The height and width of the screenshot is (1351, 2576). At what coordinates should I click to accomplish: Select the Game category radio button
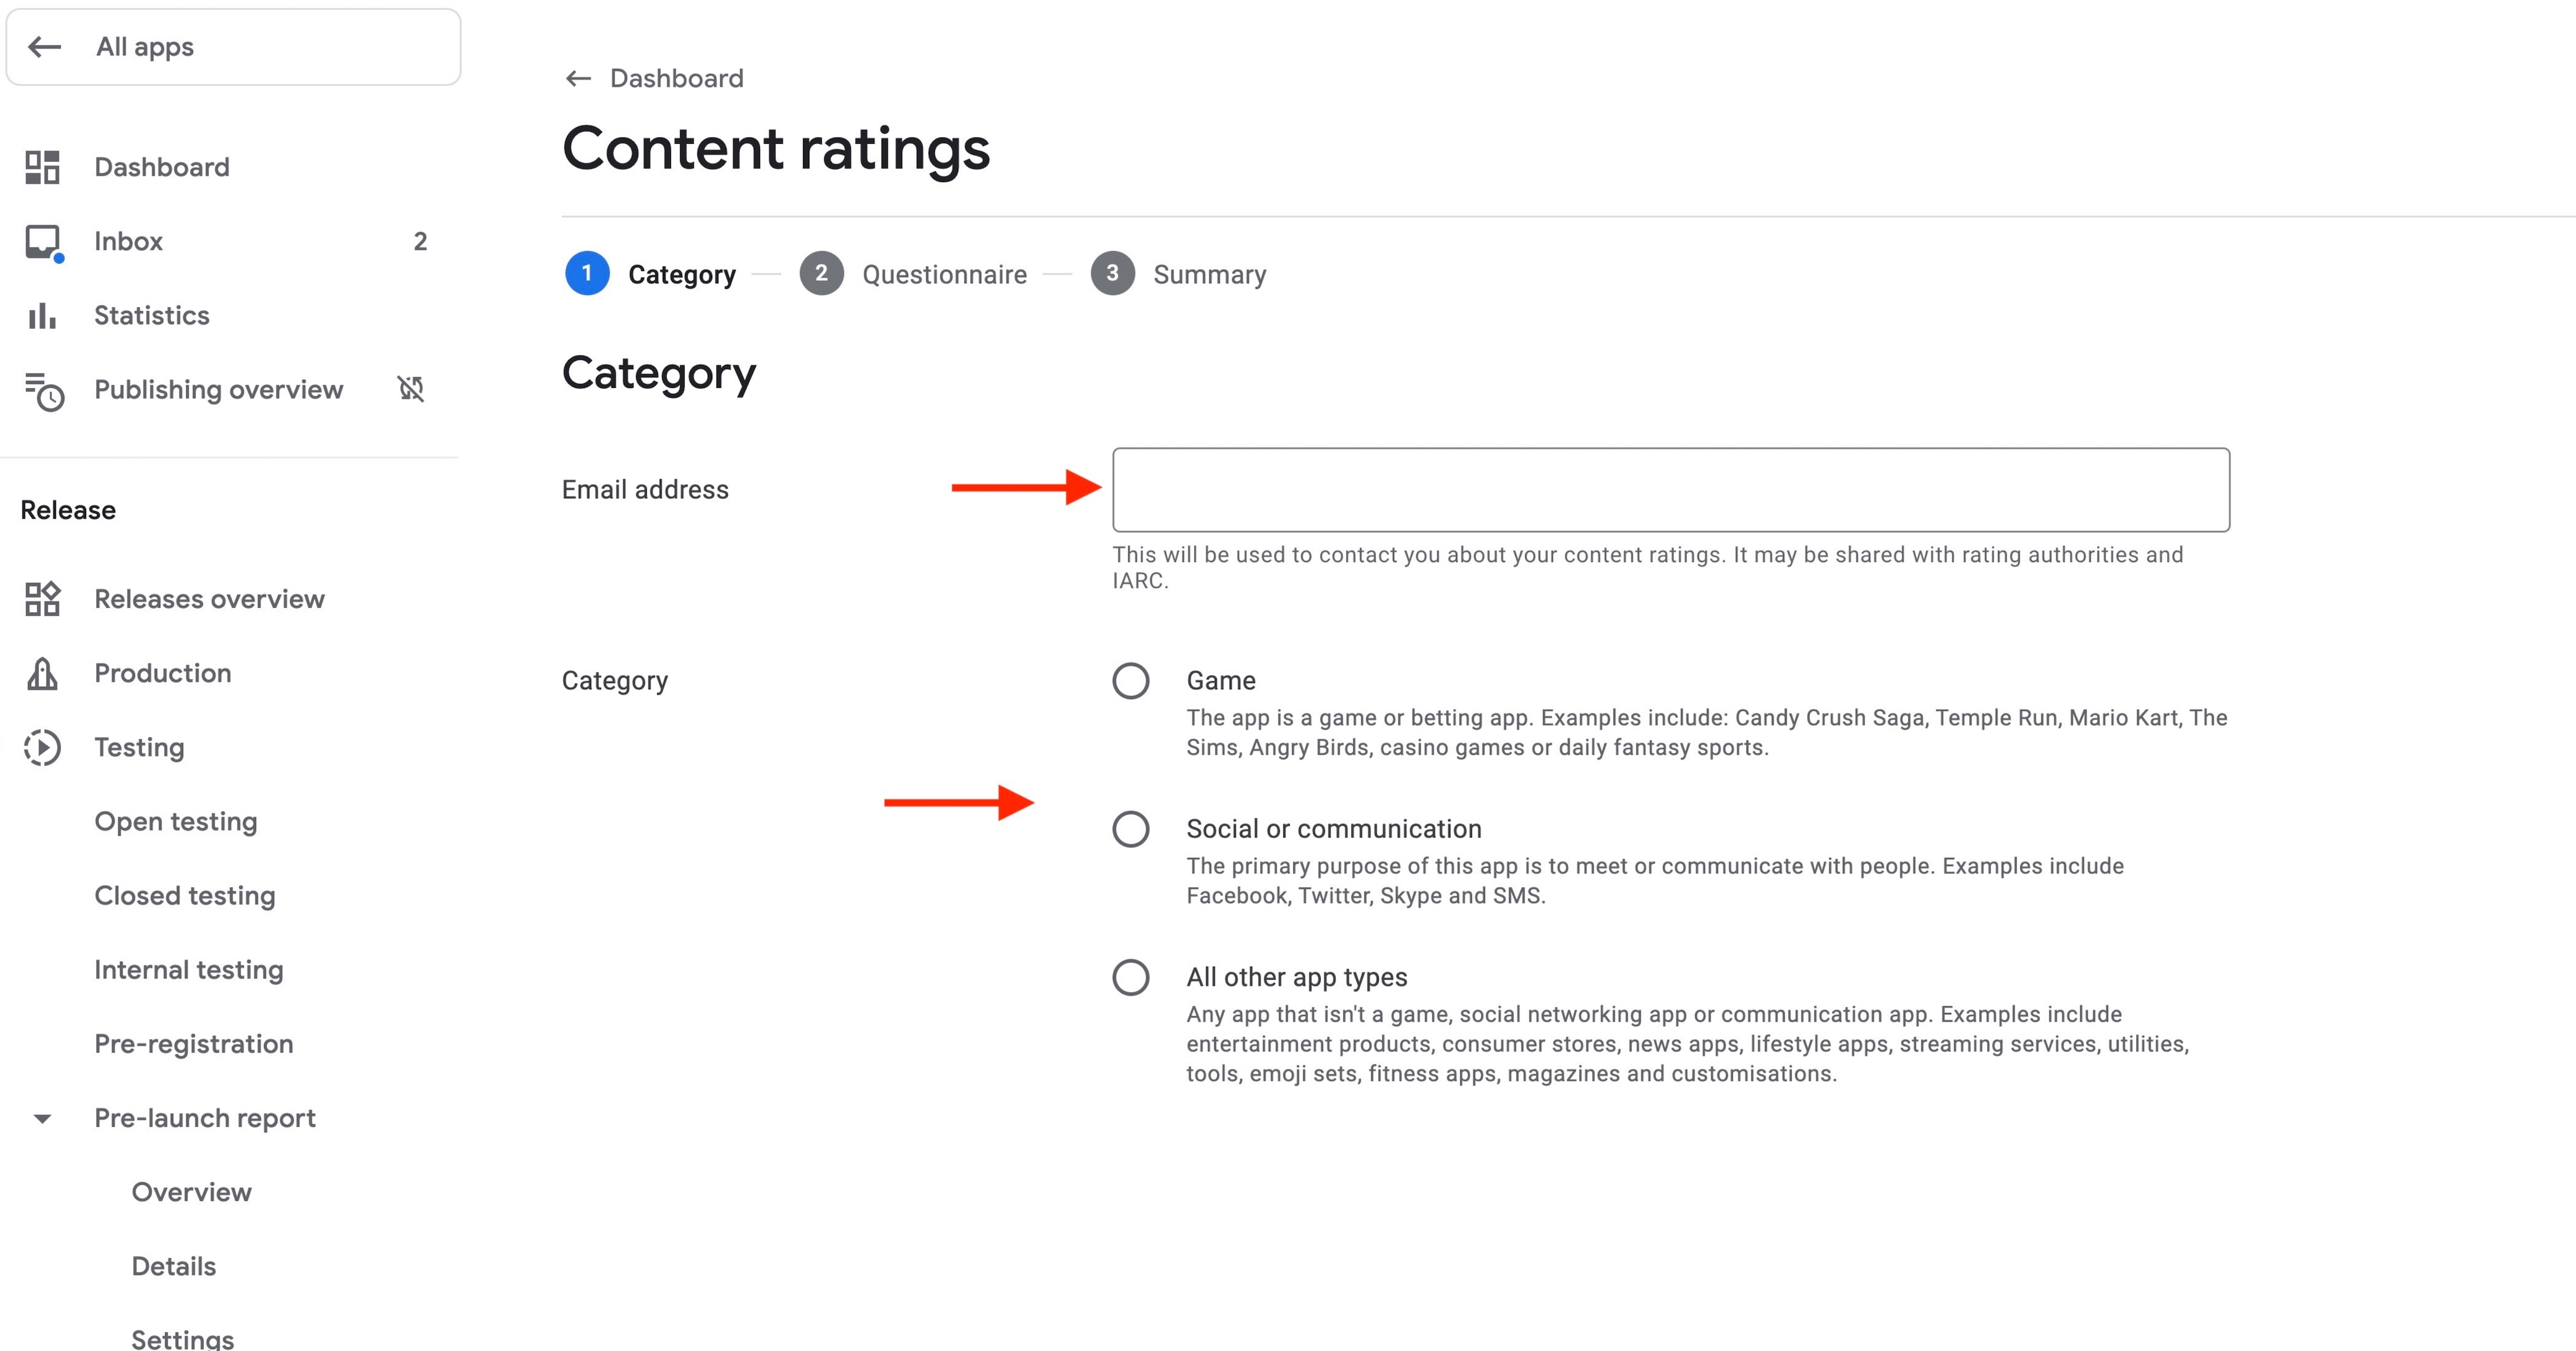[x=1130, y=680]
